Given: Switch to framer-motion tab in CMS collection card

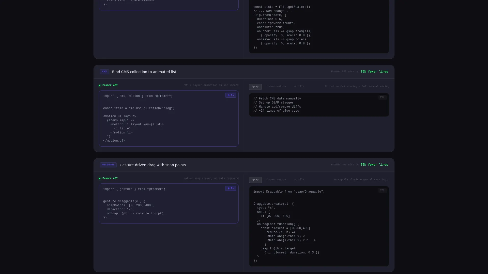Looking at the screenshot, I should [276, 87].
